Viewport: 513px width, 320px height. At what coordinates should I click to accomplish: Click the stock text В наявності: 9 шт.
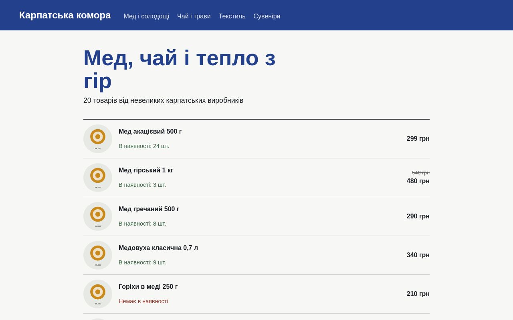pyautogui.click(x=142, y=262)
